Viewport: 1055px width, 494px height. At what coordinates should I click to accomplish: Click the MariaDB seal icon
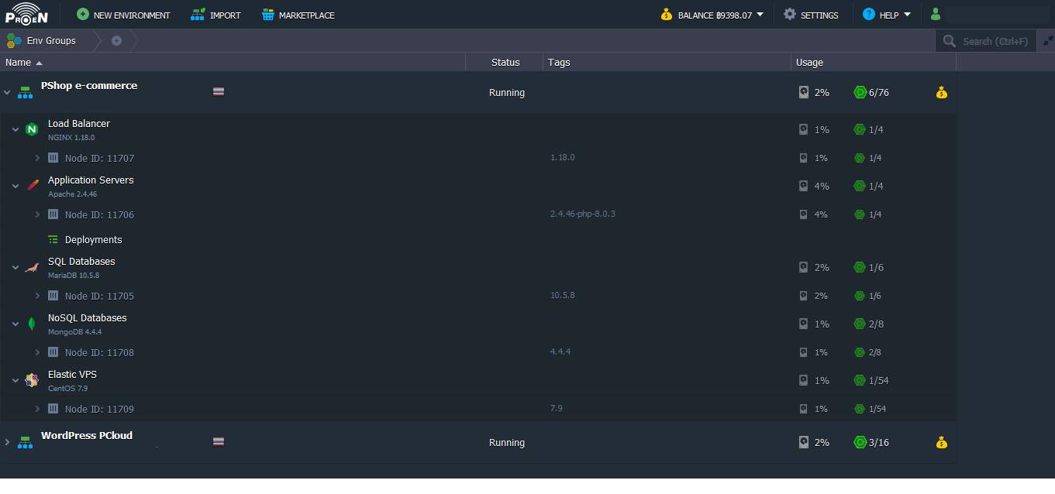pos(32,267)
